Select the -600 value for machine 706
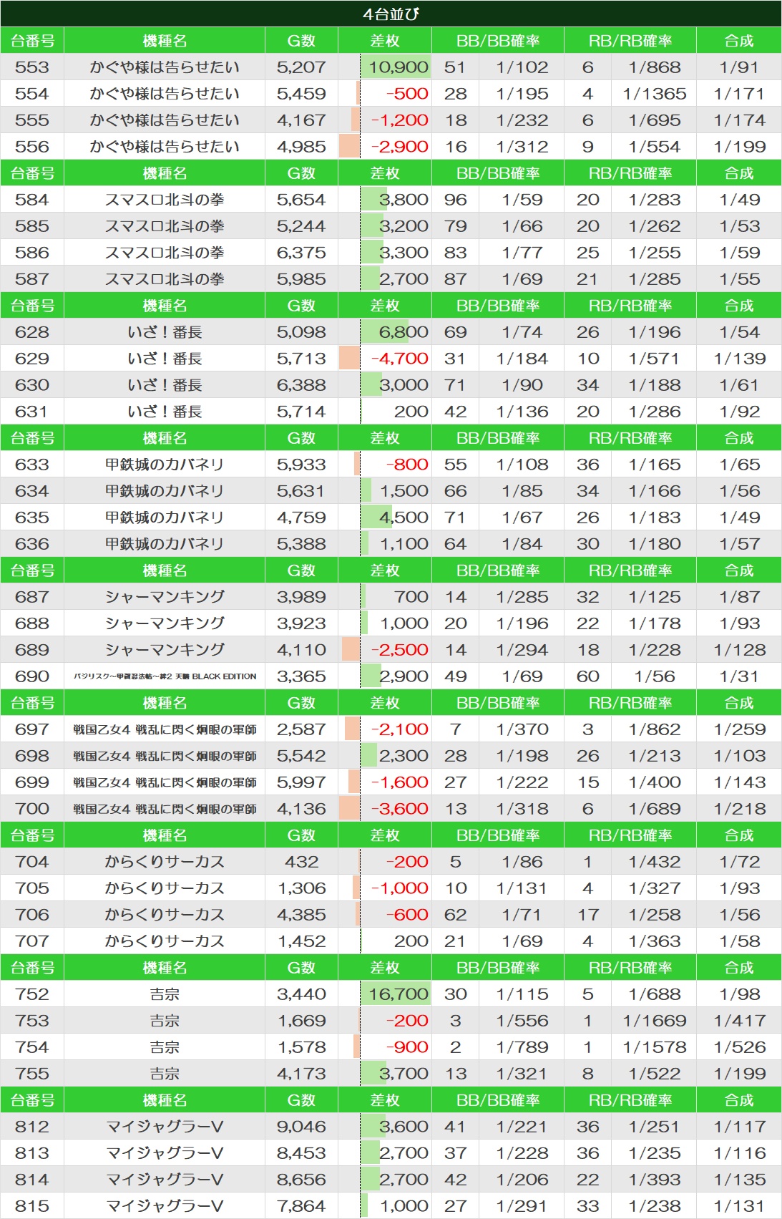This screenshot has width=782, height=1219. point(407,915)
